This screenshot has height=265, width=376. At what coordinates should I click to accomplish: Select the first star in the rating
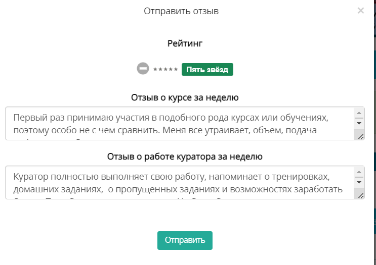[155, 69]
